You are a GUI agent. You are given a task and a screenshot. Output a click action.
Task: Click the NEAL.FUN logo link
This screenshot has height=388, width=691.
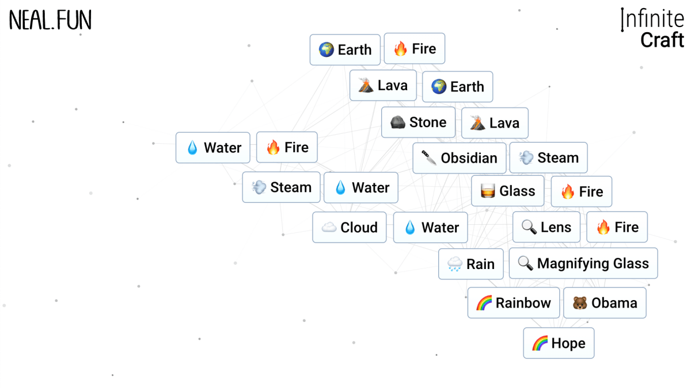pyautogui.click(x=50, y=20)
